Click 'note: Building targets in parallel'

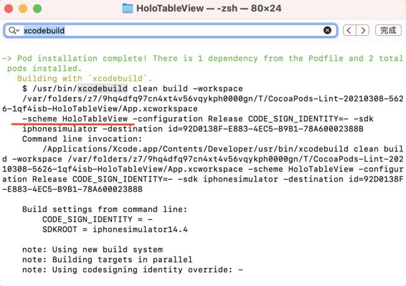pyautogui.click(x=107, y=260)
